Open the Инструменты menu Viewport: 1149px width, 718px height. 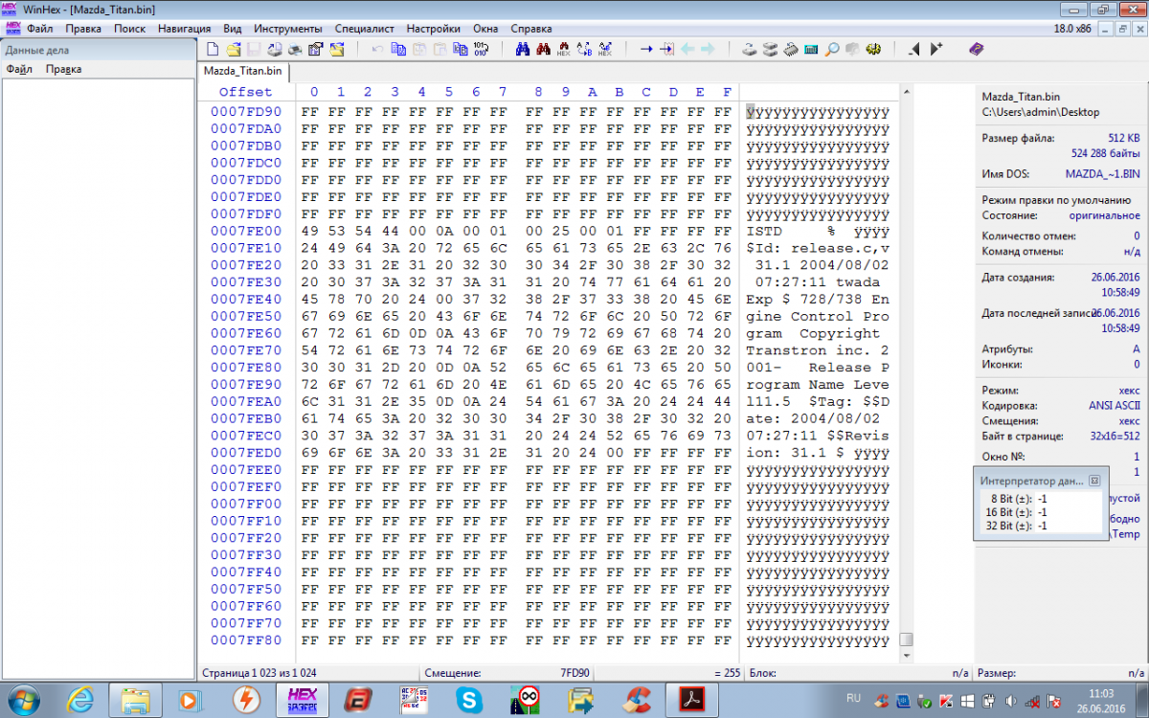pos(288,29)
